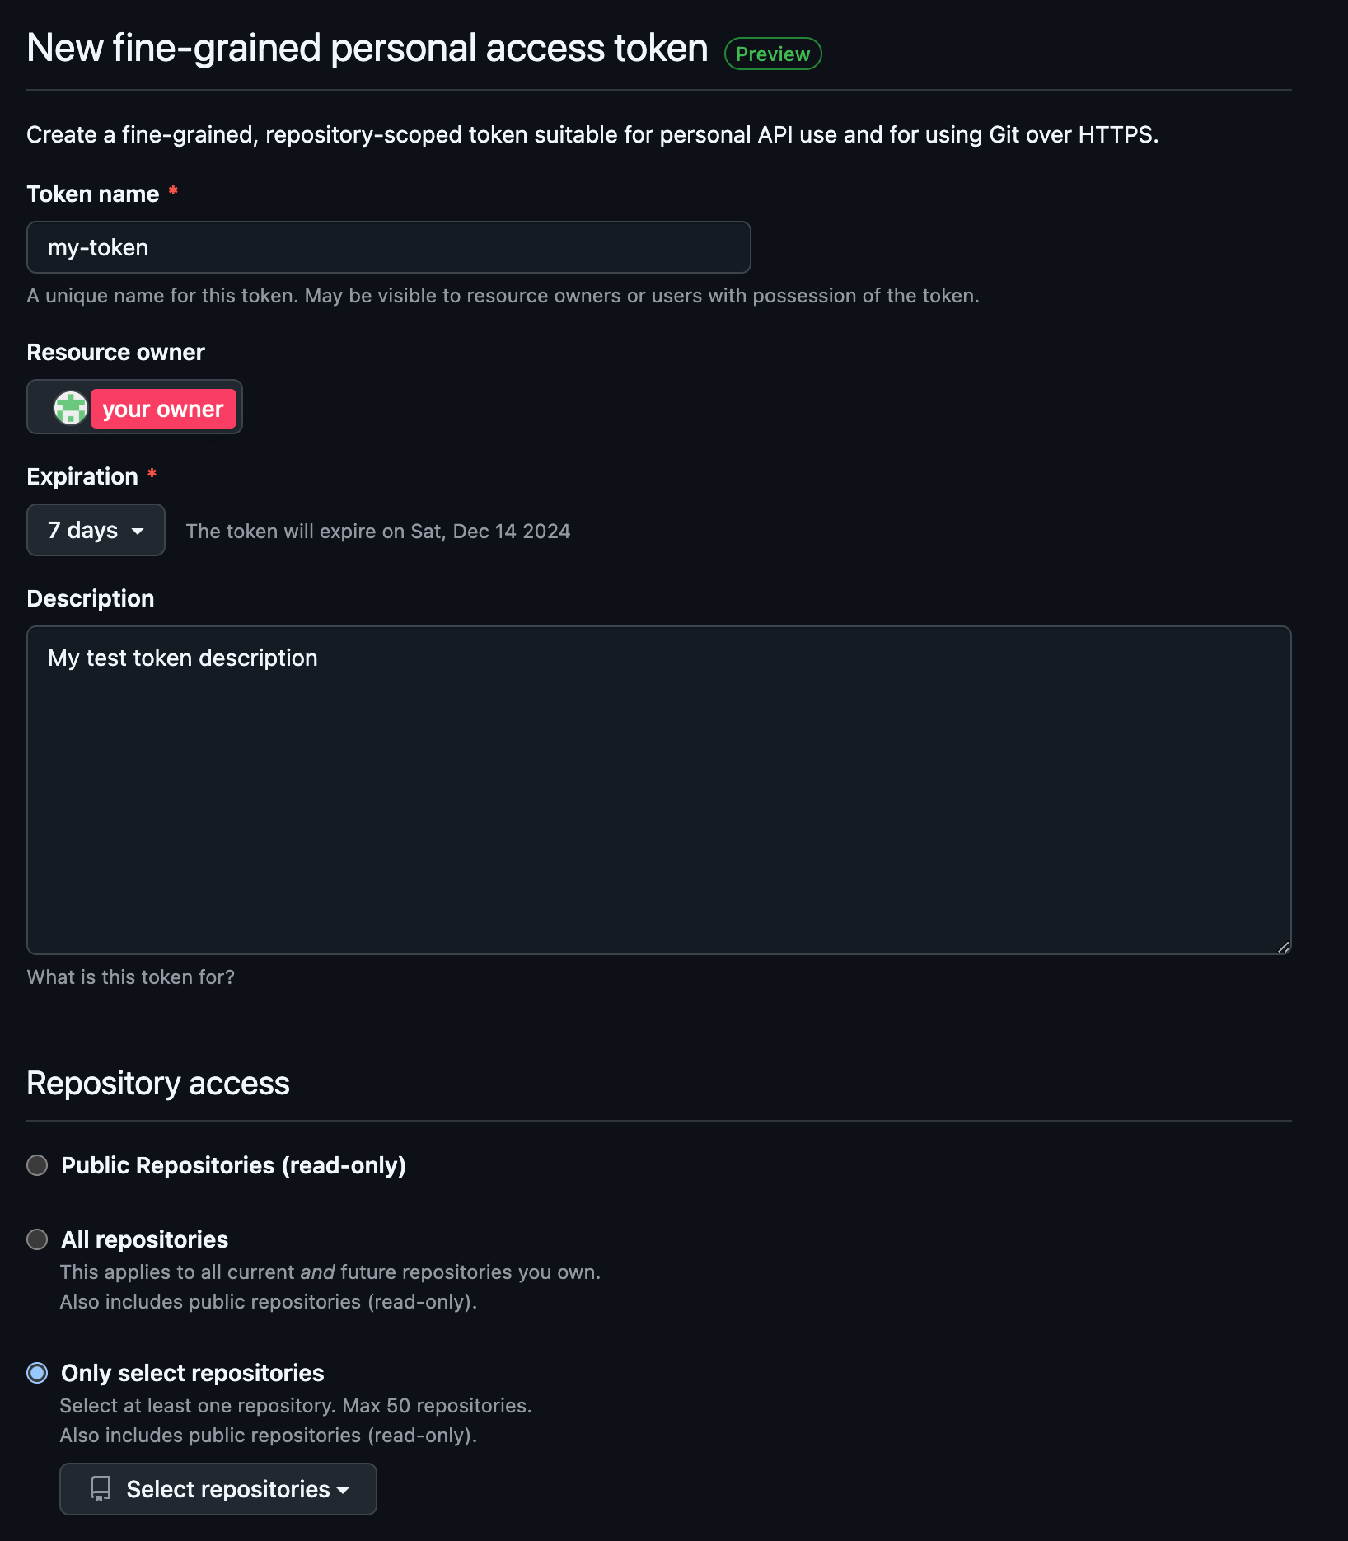Viewport: 1348px width, 1541px height.
Task: Select the Only select repositories option
Action: pyautogui.click(x=36, y=1372)
